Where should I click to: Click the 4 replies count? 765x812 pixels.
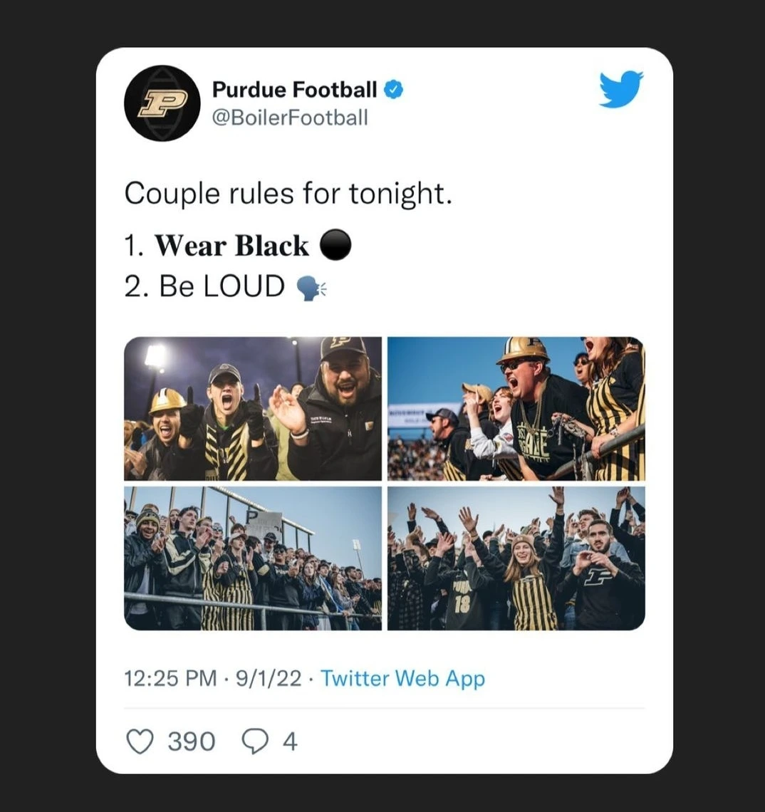[x=290, y=741]
